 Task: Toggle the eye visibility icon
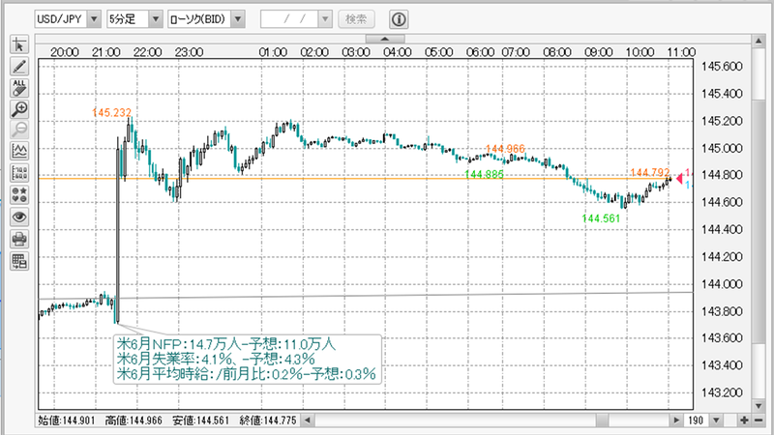pos(19,217)
